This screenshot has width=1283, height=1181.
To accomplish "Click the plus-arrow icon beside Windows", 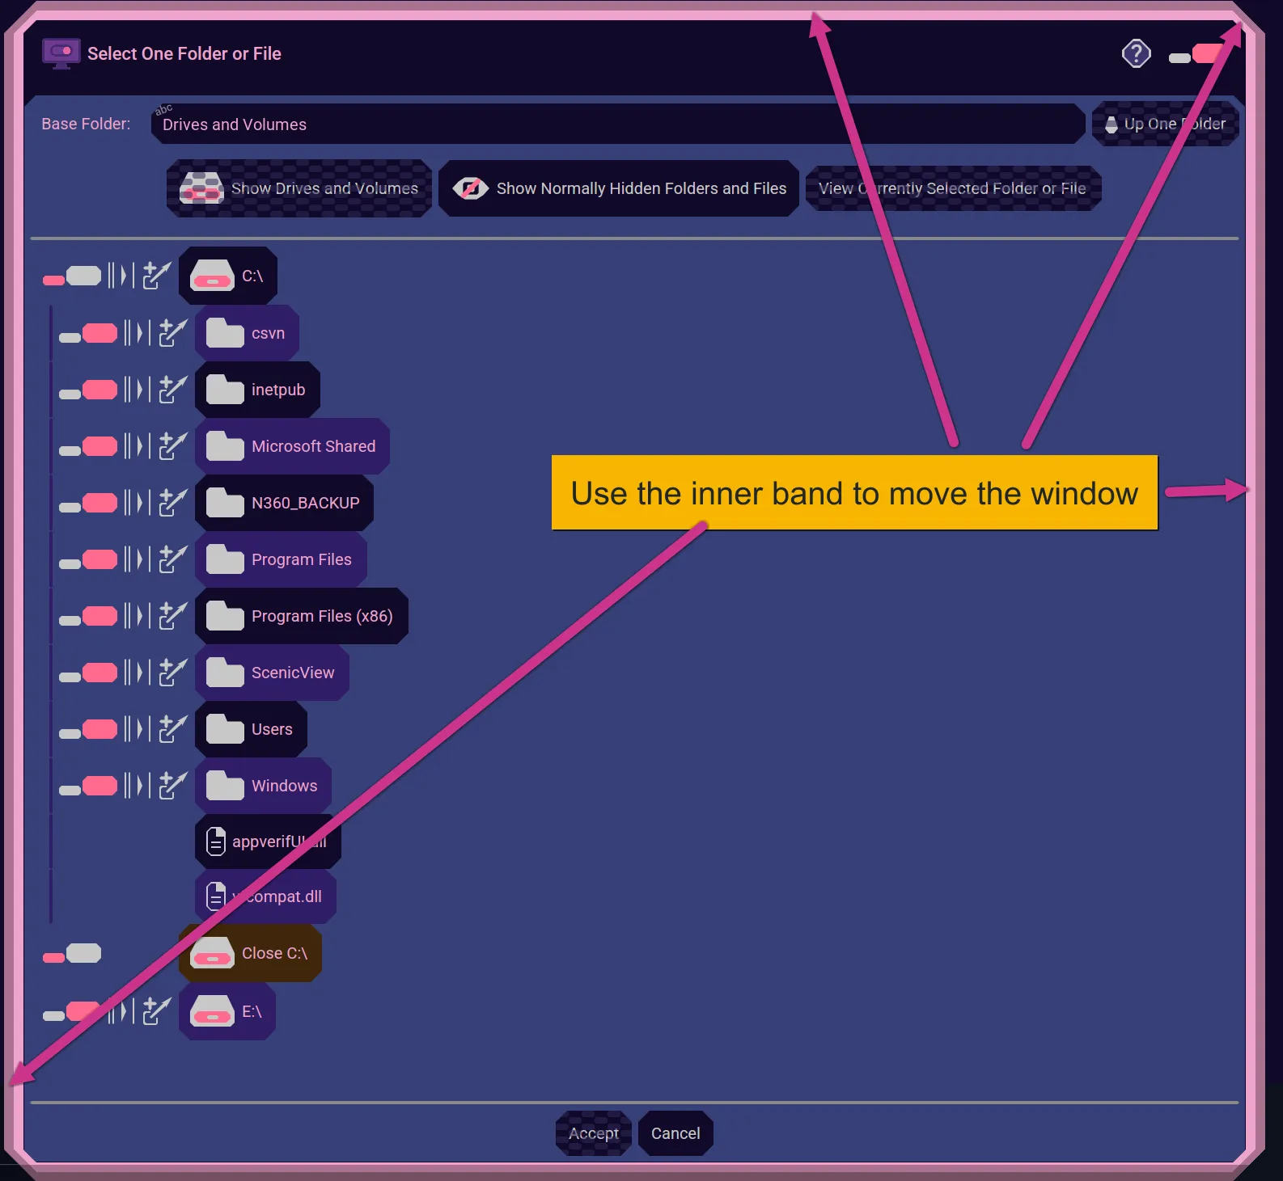I will click(x=173, y=785).
